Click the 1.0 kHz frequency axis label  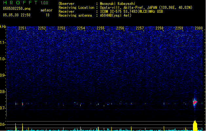3,59
